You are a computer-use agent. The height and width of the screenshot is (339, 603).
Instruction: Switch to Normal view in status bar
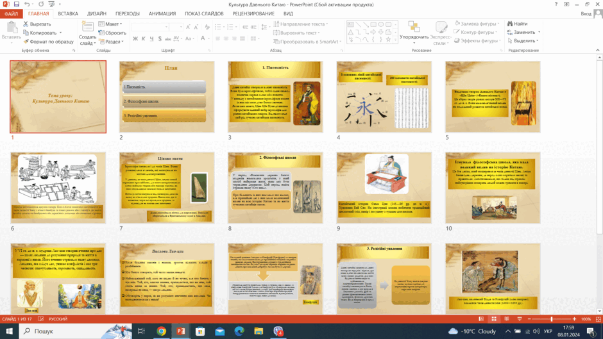481,319
